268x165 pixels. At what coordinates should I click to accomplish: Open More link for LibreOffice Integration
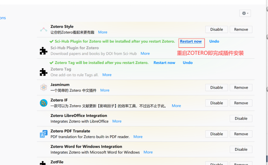coord(117,121)
